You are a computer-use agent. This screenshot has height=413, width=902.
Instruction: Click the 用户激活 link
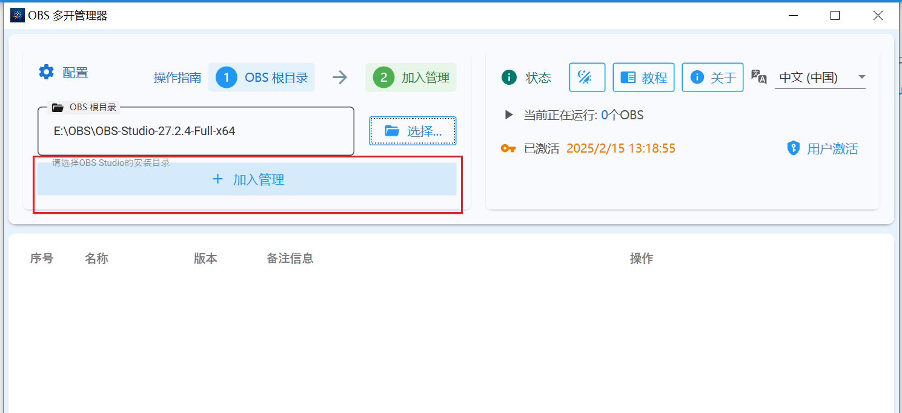pos(832,149)
